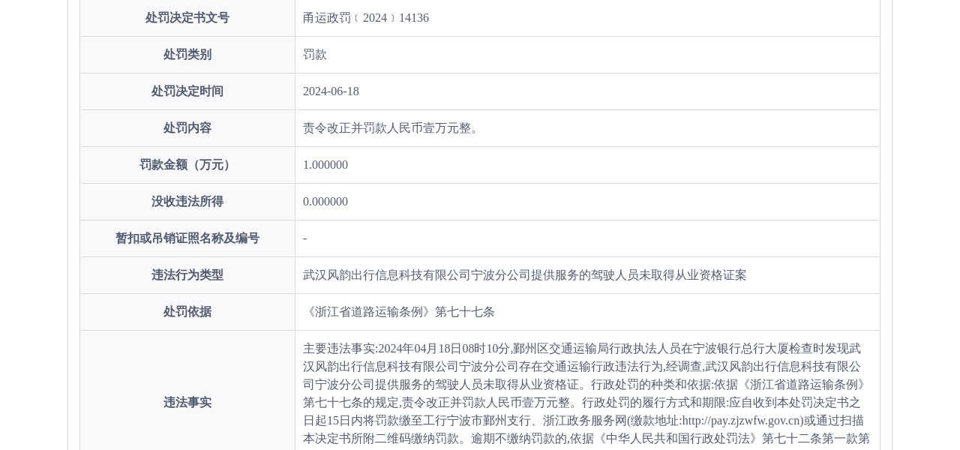This screenshot has height=450, width=960.
Task: Click the 违法事实 label
Action: coord(187,403)
